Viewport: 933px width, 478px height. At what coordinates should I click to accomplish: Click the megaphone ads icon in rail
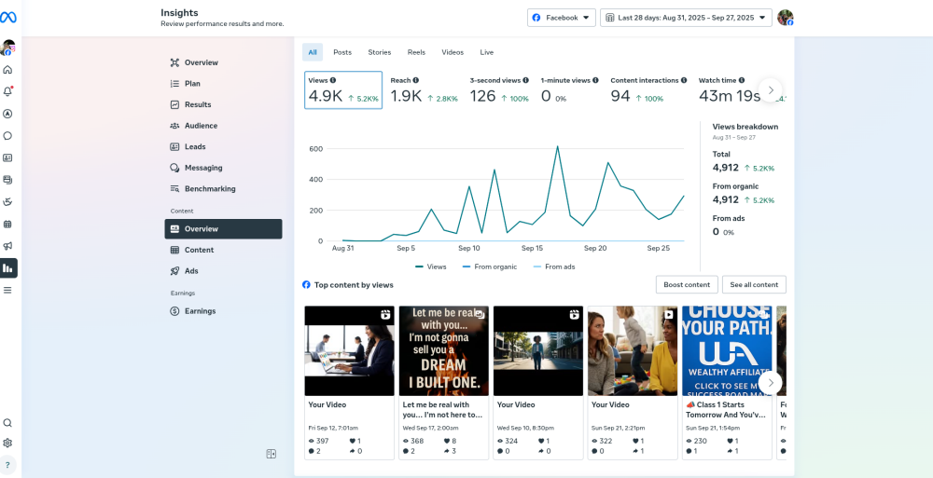(x=8, y=246)
